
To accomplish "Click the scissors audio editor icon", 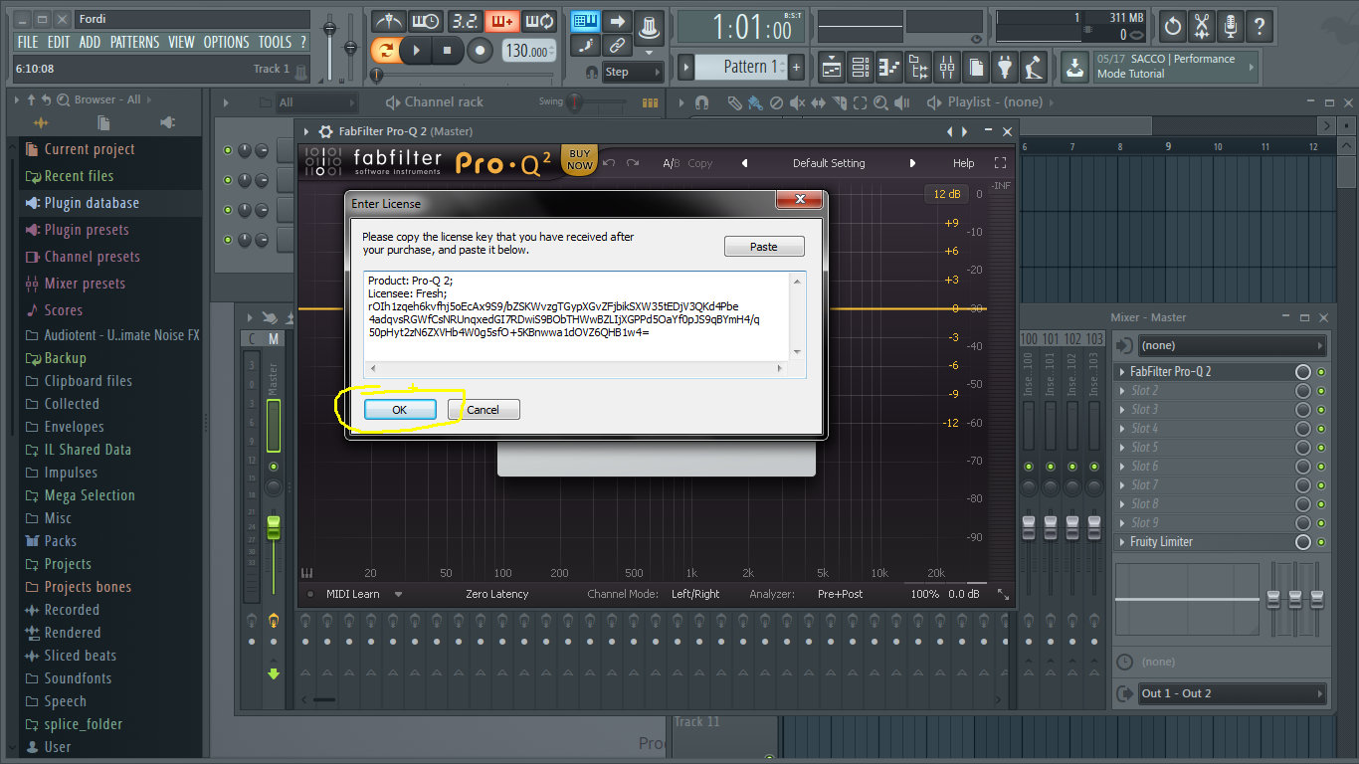I will (1202, 26).
